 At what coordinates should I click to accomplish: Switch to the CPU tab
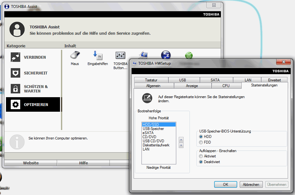[x=226, y=86]
